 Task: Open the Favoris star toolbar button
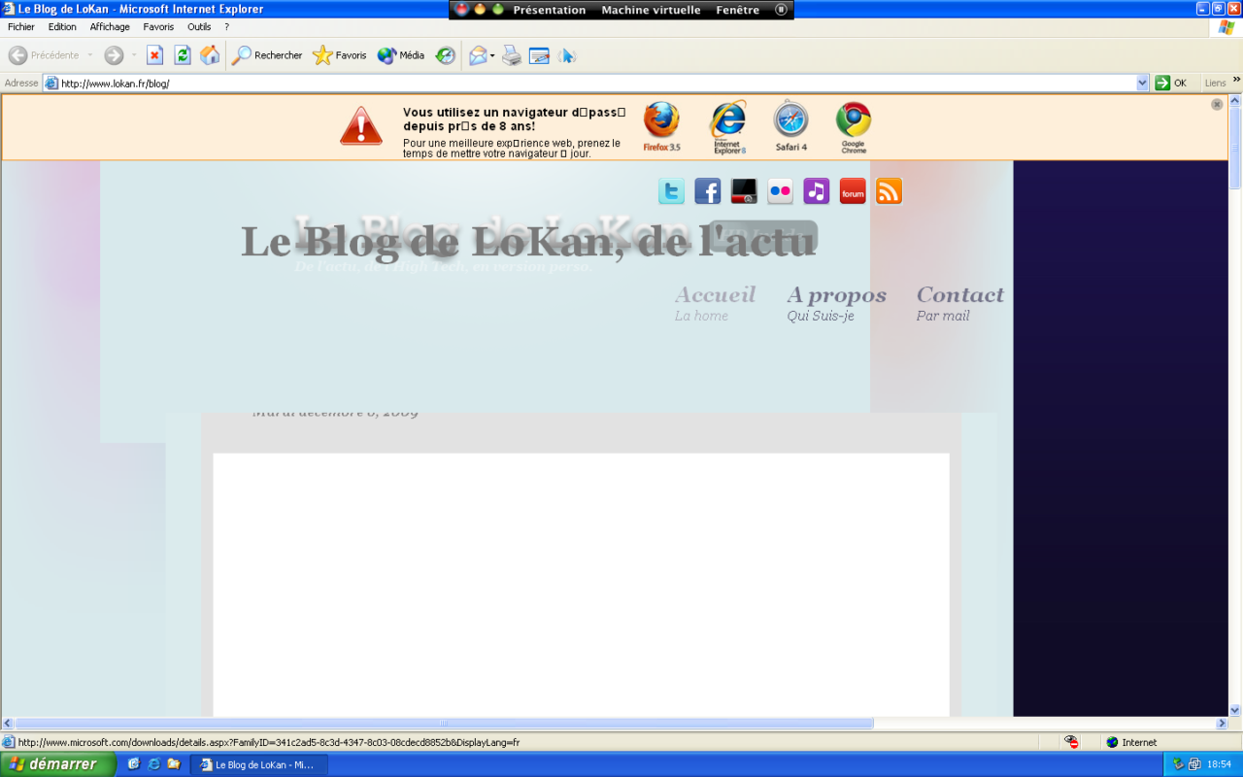click(x=339, y=55)
